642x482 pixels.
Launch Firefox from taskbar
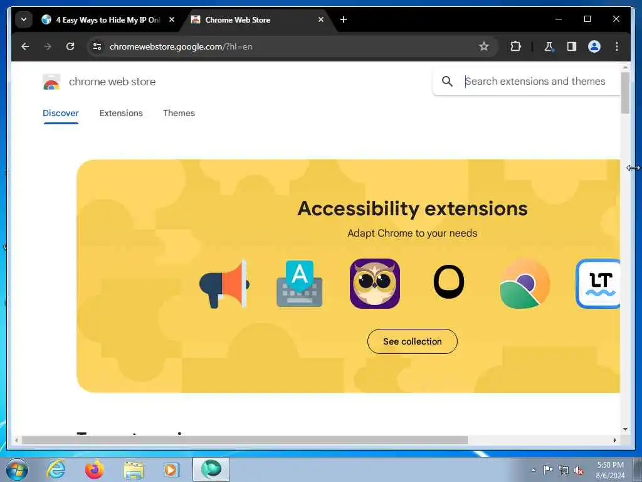94,469
